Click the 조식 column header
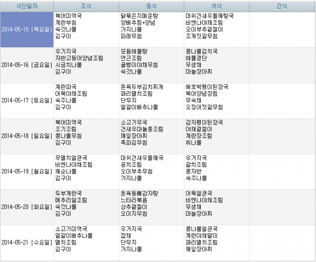Screen dimensions: 316x262 coord(86,6)
